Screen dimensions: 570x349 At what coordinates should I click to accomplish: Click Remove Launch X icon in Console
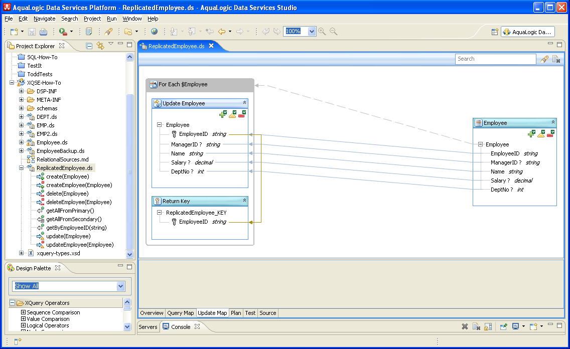click(x=465, y=326)
